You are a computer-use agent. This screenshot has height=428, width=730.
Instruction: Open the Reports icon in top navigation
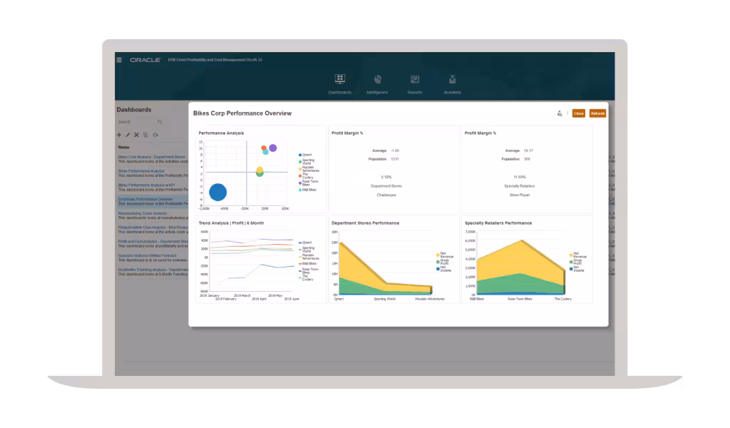tap(415, 80)
